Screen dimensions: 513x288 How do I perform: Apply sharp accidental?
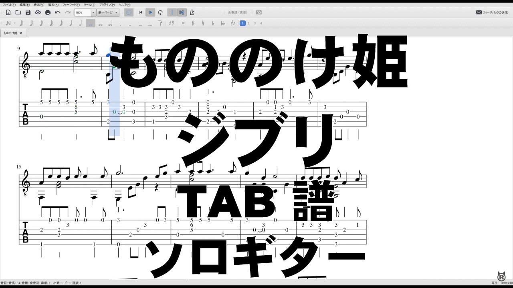pos(193,23)
